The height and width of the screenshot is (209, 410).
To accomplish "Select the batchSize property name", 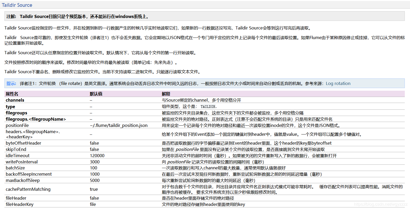I will coord(15,168).
